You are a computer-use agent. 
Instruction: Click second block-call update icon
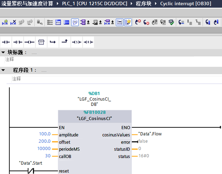[163, 22]
